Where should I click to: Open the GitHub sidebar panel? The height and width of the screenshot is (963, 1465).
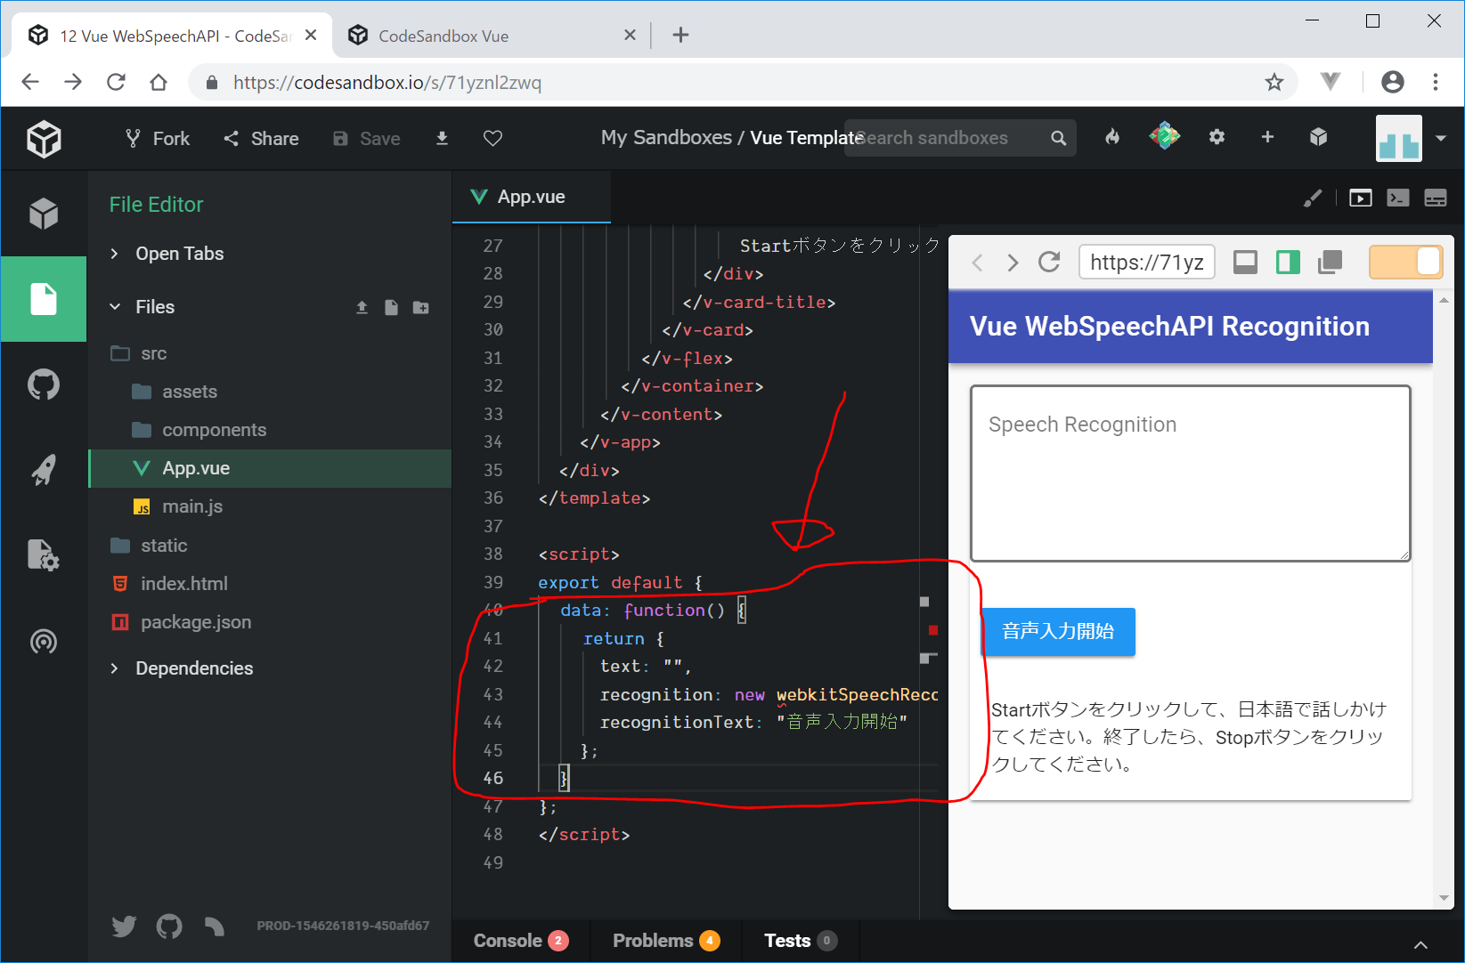pos(44,384)
